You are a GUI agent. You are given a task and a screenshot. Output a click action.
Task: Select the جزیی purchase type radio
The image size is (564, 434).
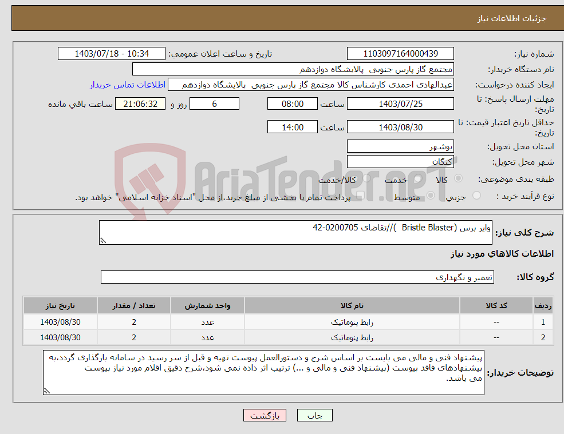[476, 196]
